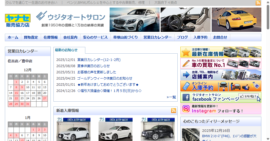Click the »一覧 link under news
This screenshot has width=270, height=141.
(171, 97)
